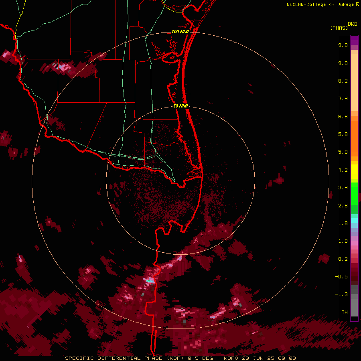Click the '0.5 DEG' elevation angle text
The image size is (361, 361).
[x=200, y=358]
